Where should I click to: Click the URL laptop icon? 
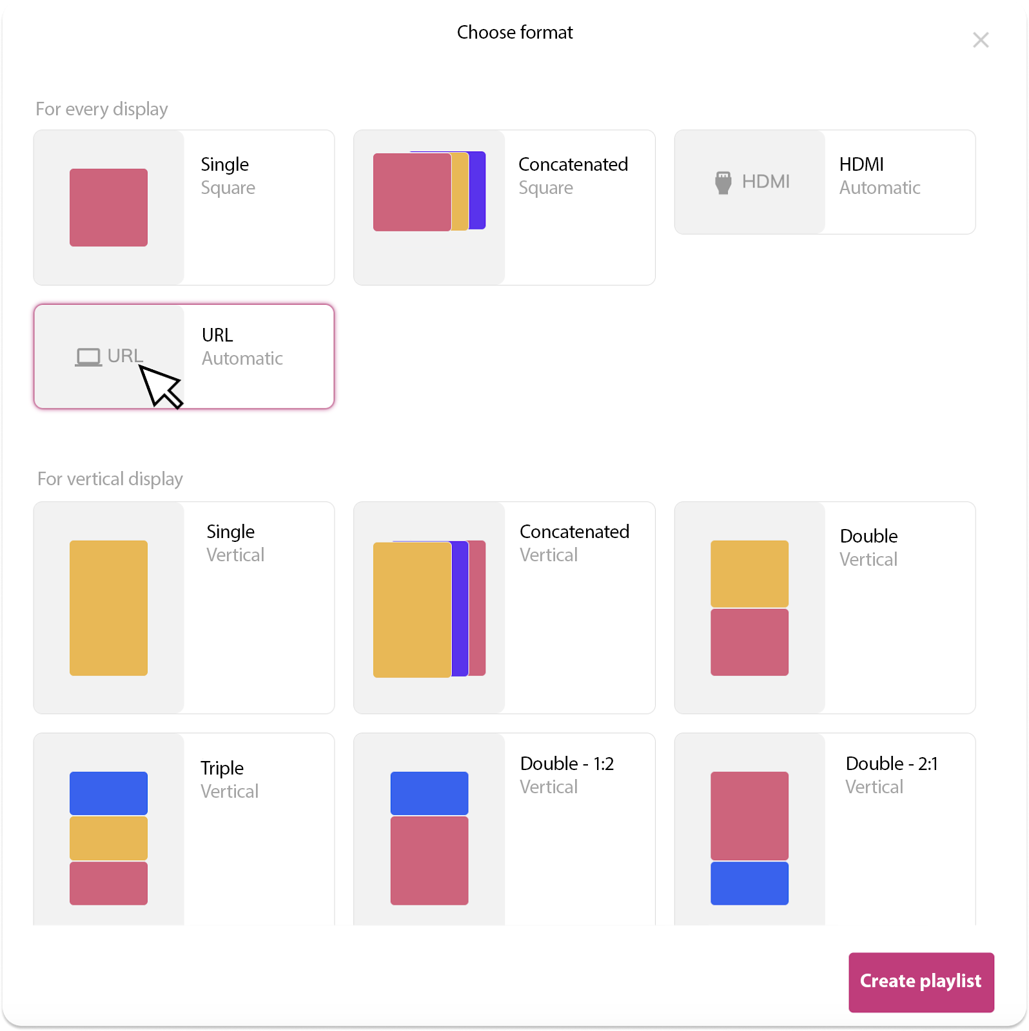[88, 357]
